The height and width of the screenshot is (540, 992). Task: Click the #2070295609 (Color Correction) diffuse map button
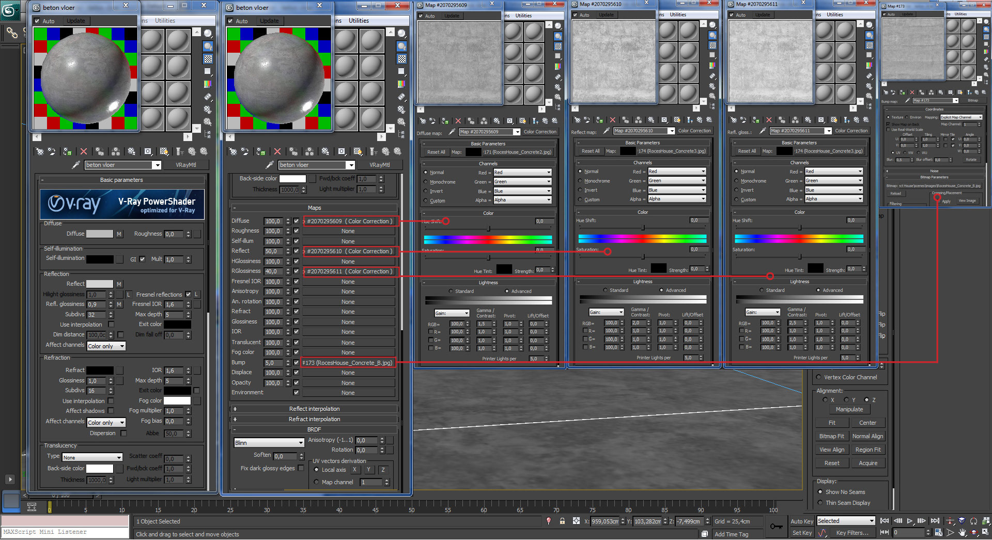350,221
